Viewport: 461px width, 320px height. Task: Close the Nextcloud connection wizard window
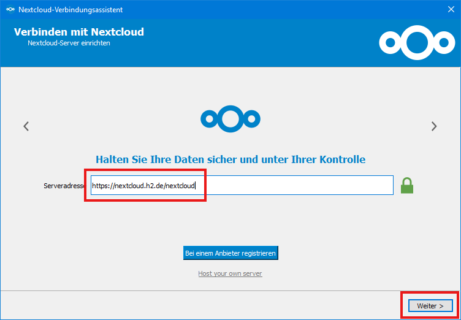tap(451, 9)
